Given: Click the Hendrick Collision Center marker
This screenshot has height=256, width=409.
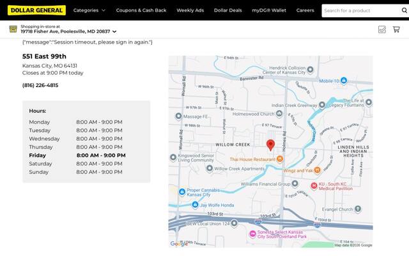Looking at the screenshot, I should tap(310, 70).
